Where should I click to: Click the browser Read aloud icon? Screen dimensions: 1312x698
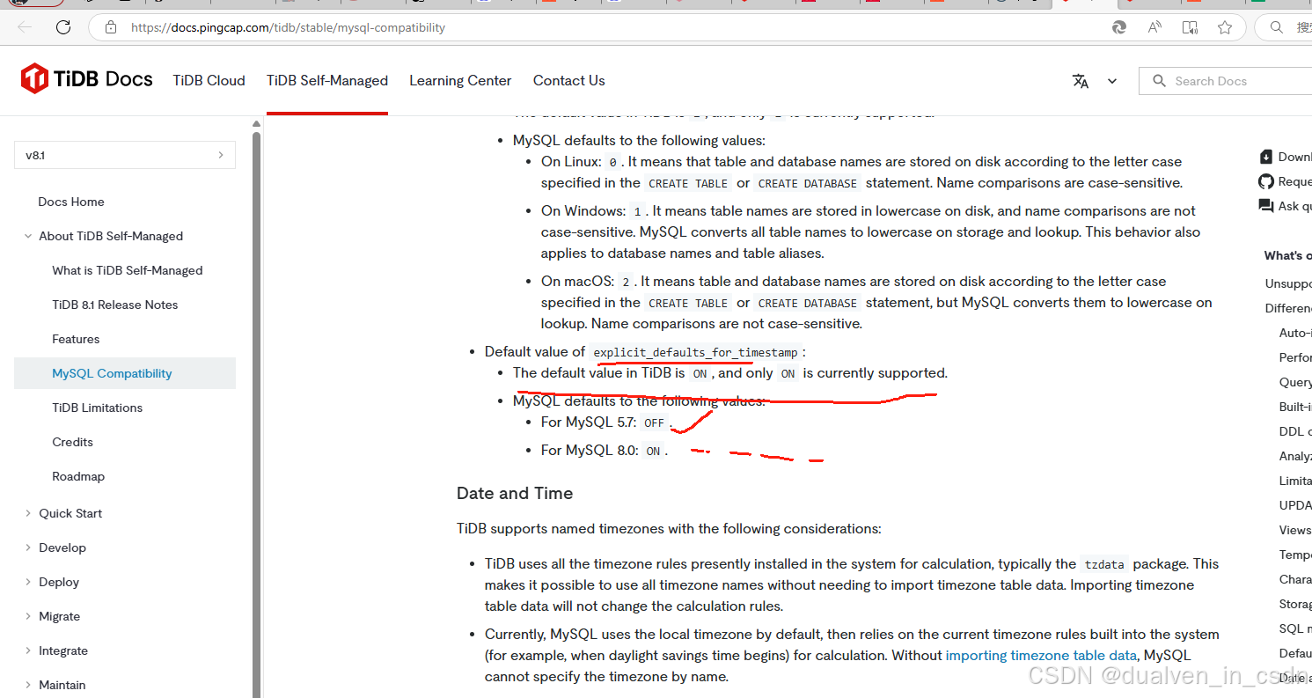point(1154,27)
